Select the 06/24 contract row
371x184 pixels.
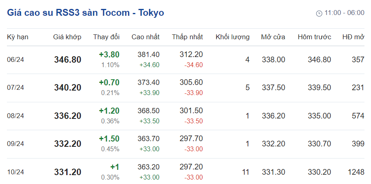(x=16, y=60)
